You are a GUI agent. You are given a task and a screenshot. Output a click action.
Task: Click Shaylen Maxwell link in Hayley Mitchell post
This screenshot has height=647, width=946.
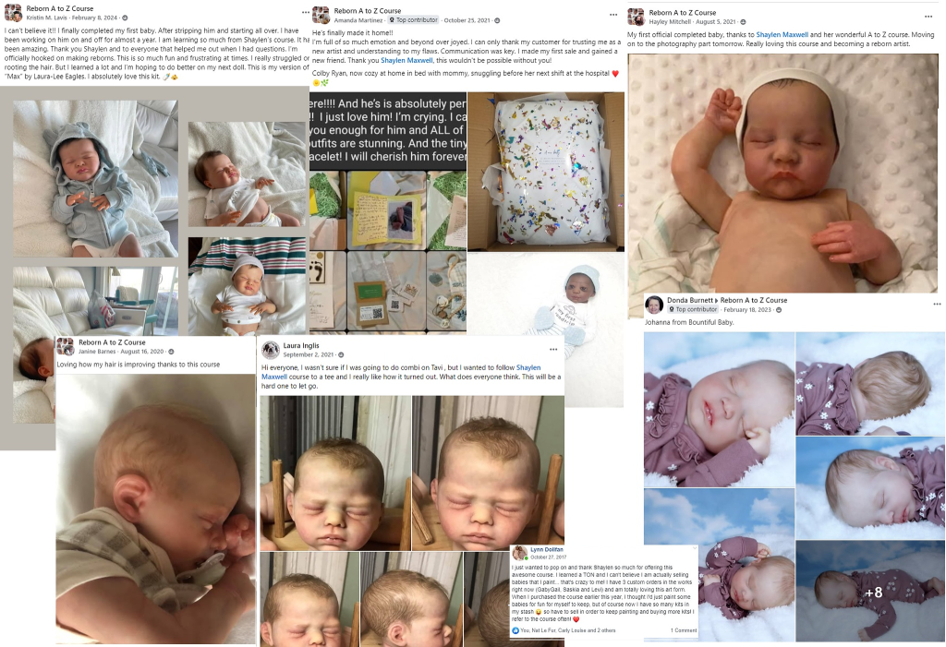pyautogui.click(x=782, y=35)
